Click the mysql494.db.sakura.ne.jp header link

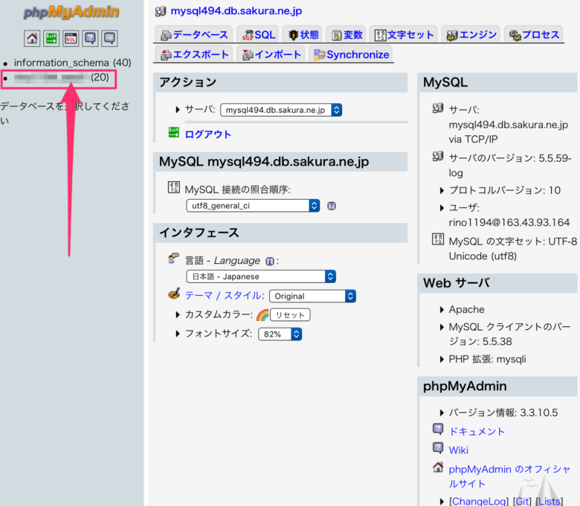(x=236, y=11)
